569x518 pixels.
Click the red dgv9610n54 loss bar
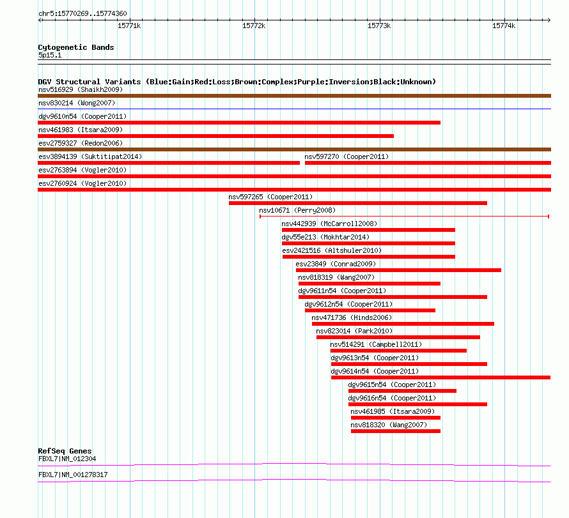tap(239, 123)
